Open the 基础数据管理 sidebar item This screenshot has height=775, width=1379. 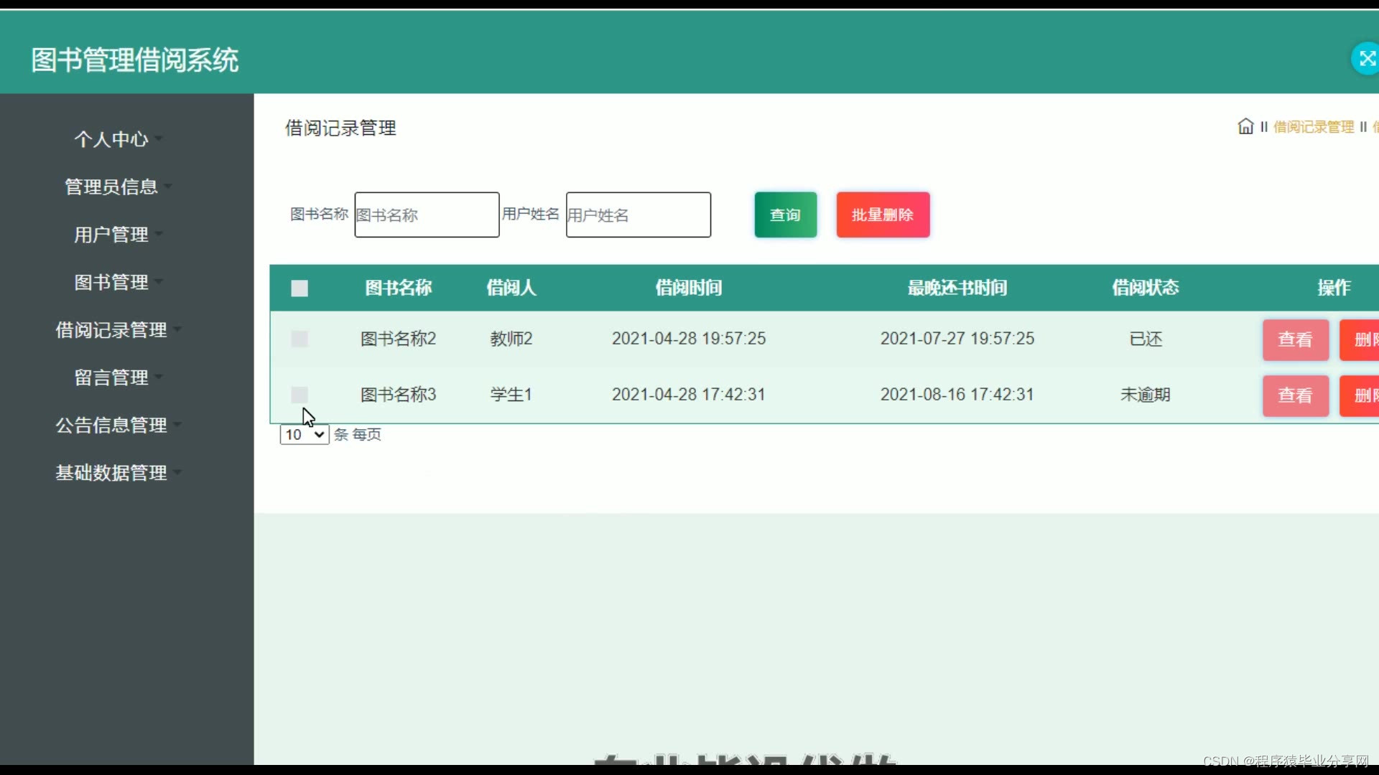112,473
